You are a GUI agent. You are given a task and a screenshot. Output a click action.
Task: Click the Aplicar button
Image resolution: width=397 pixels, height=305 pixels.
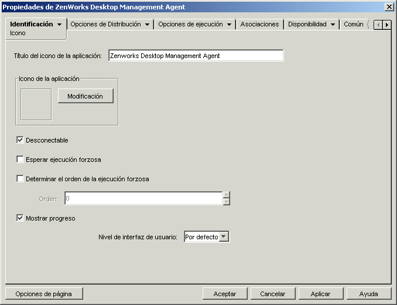[321, 294]
